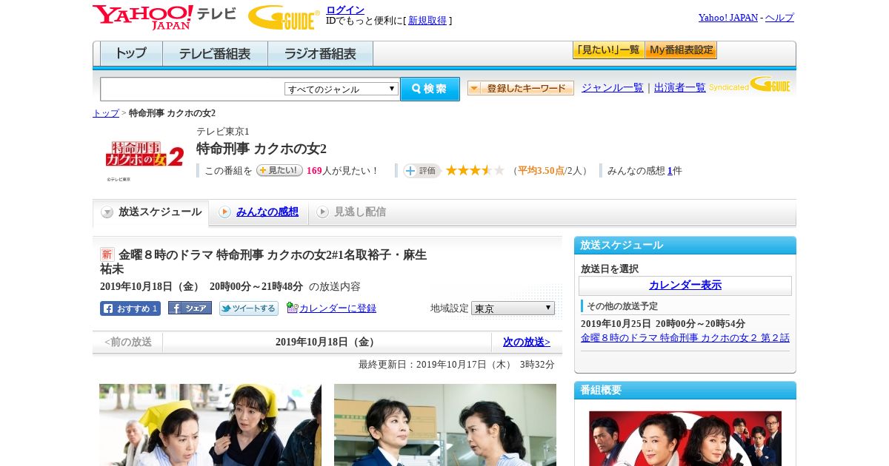
Task: Click the right episode photo of two women
Action: pos(445,425)
